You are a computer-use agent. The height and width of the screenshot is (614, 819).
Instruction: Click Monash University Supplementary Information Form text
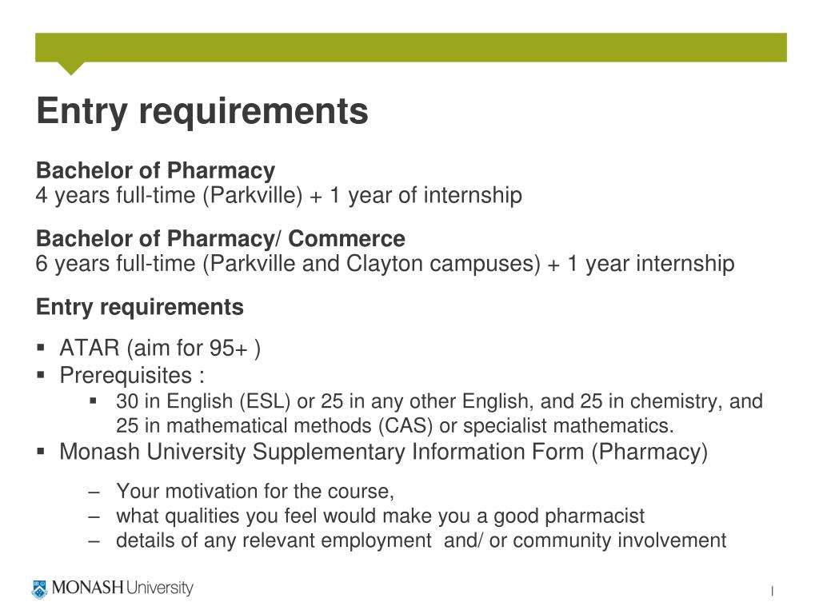383,453
